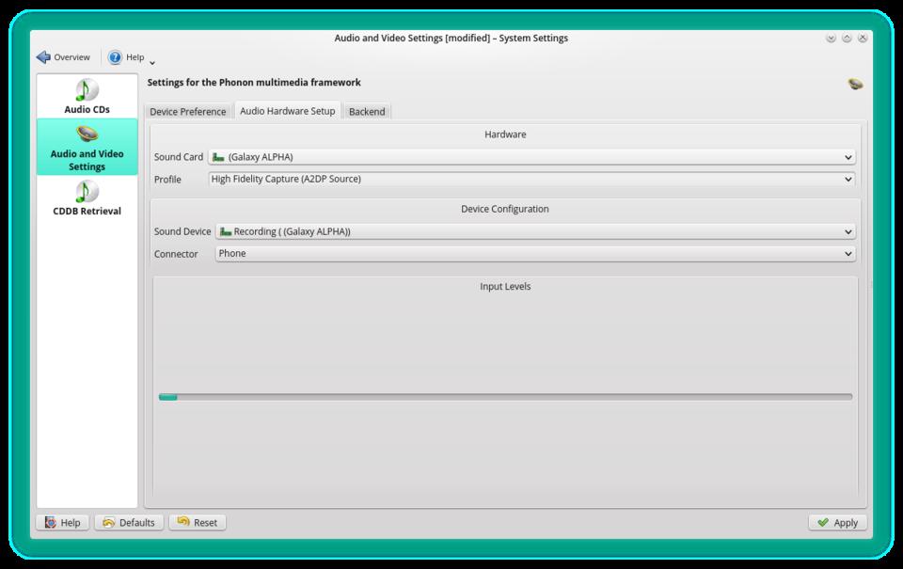
Task: Click the Input Levels meter bar
Action: (505, 397)
